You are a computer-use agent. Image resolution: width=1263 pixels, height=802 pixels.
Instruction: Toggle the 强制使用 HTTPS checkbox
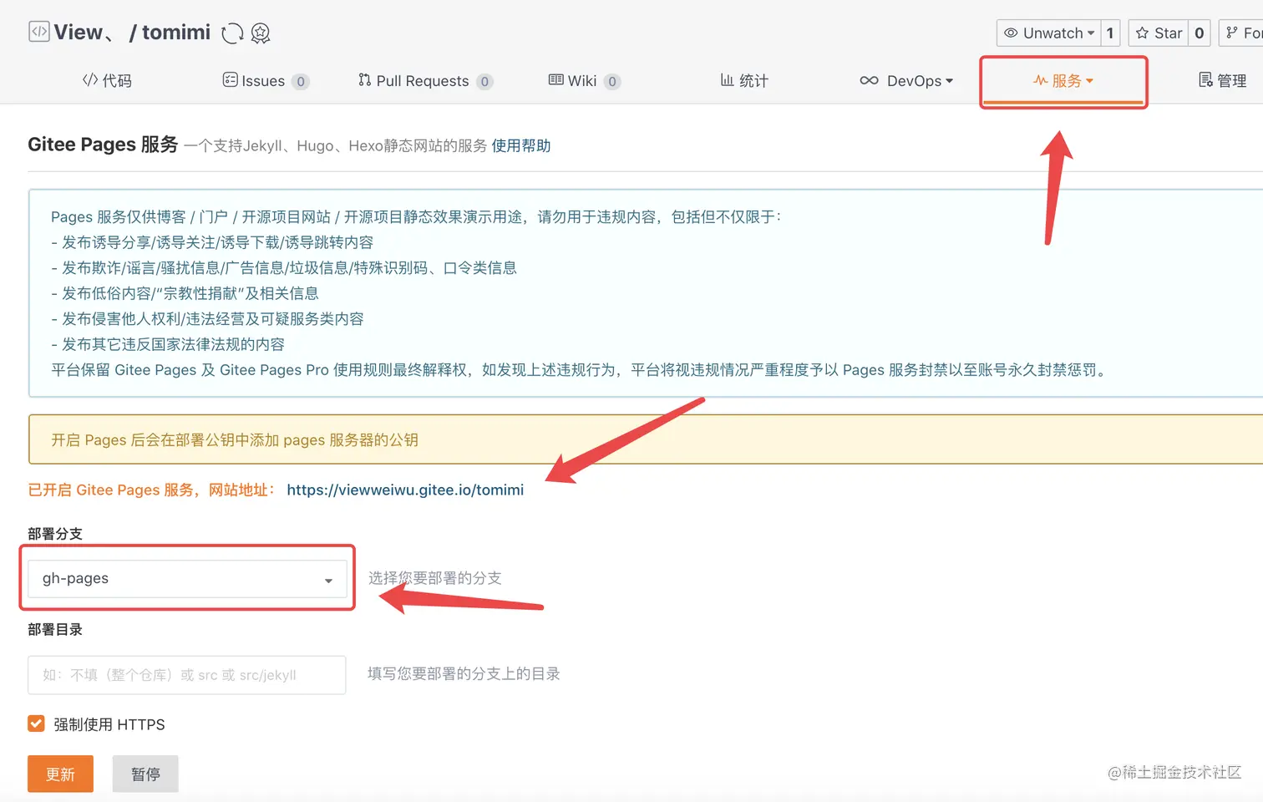click(36, 723)
